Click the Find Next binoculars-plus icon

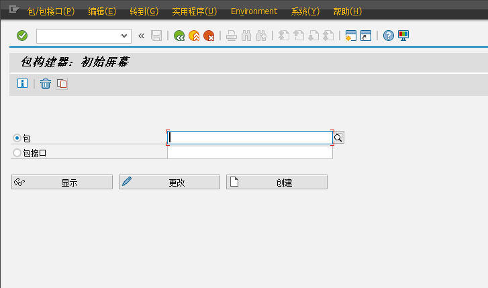click(x=261, y=36)
